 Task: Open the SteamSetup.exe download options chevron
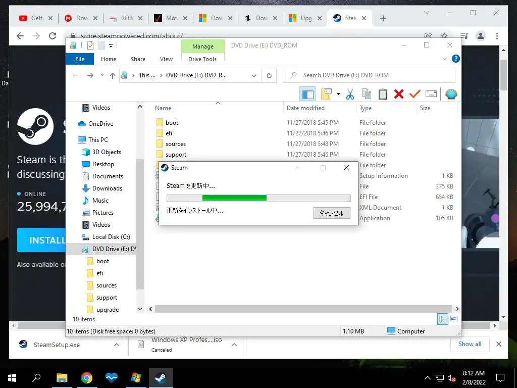pos(117,345)
